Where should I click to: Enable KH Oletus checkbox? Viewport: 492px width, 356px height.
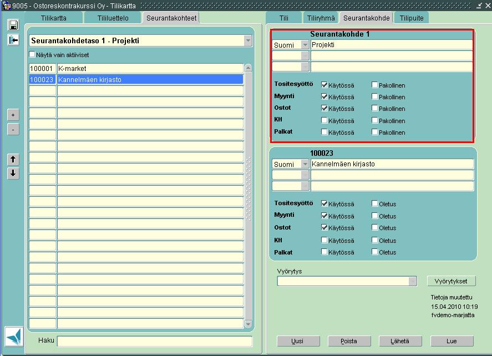[374, 240]
